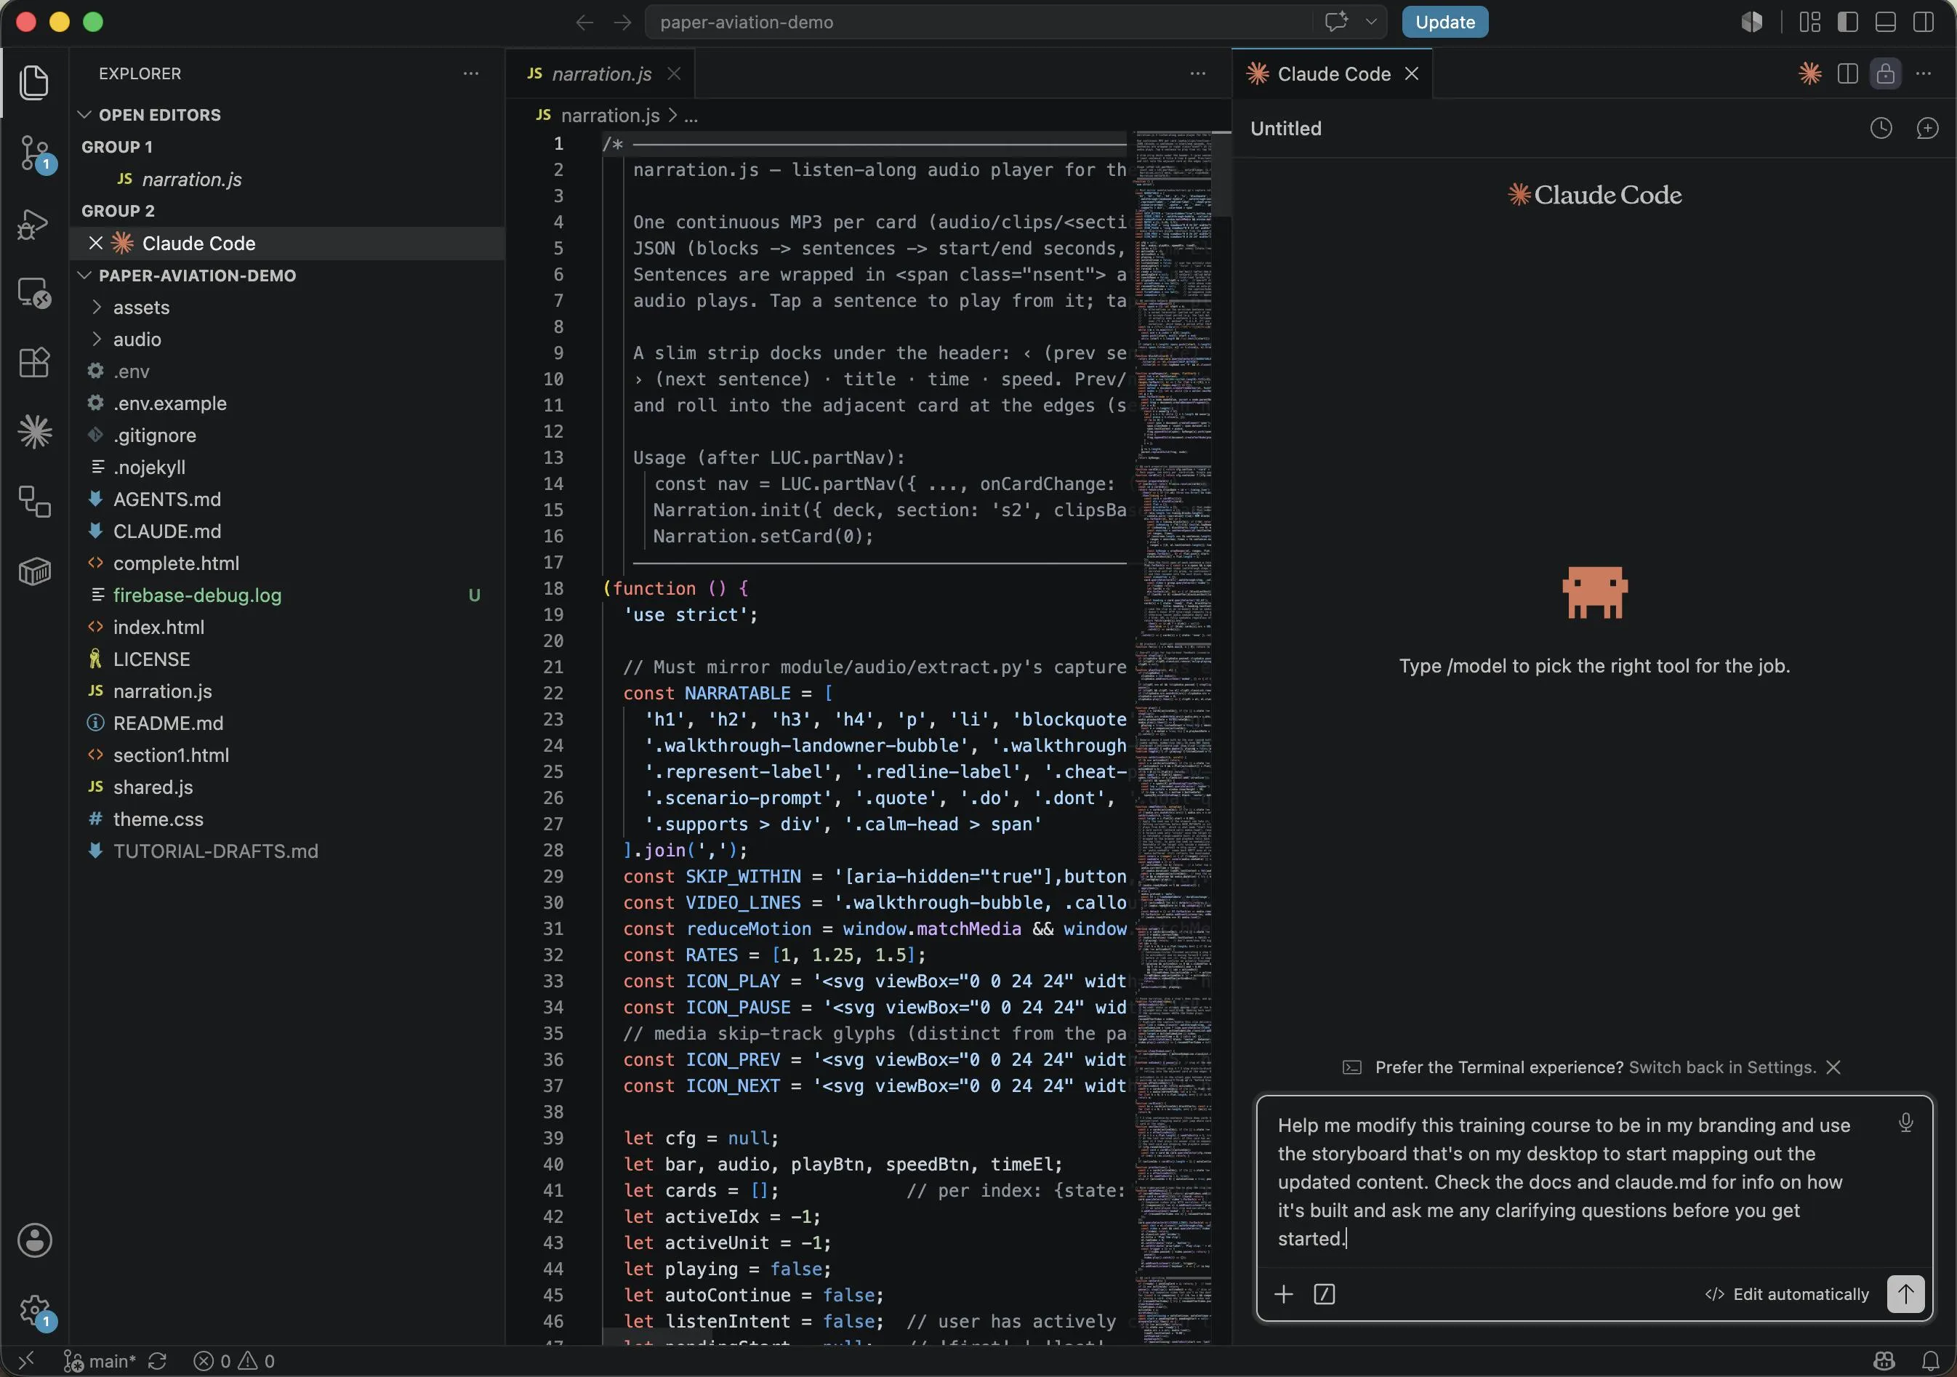Close the narration.js tab
The height and width of the screenshot is (1377, 1957).
(x=673, y=73)
